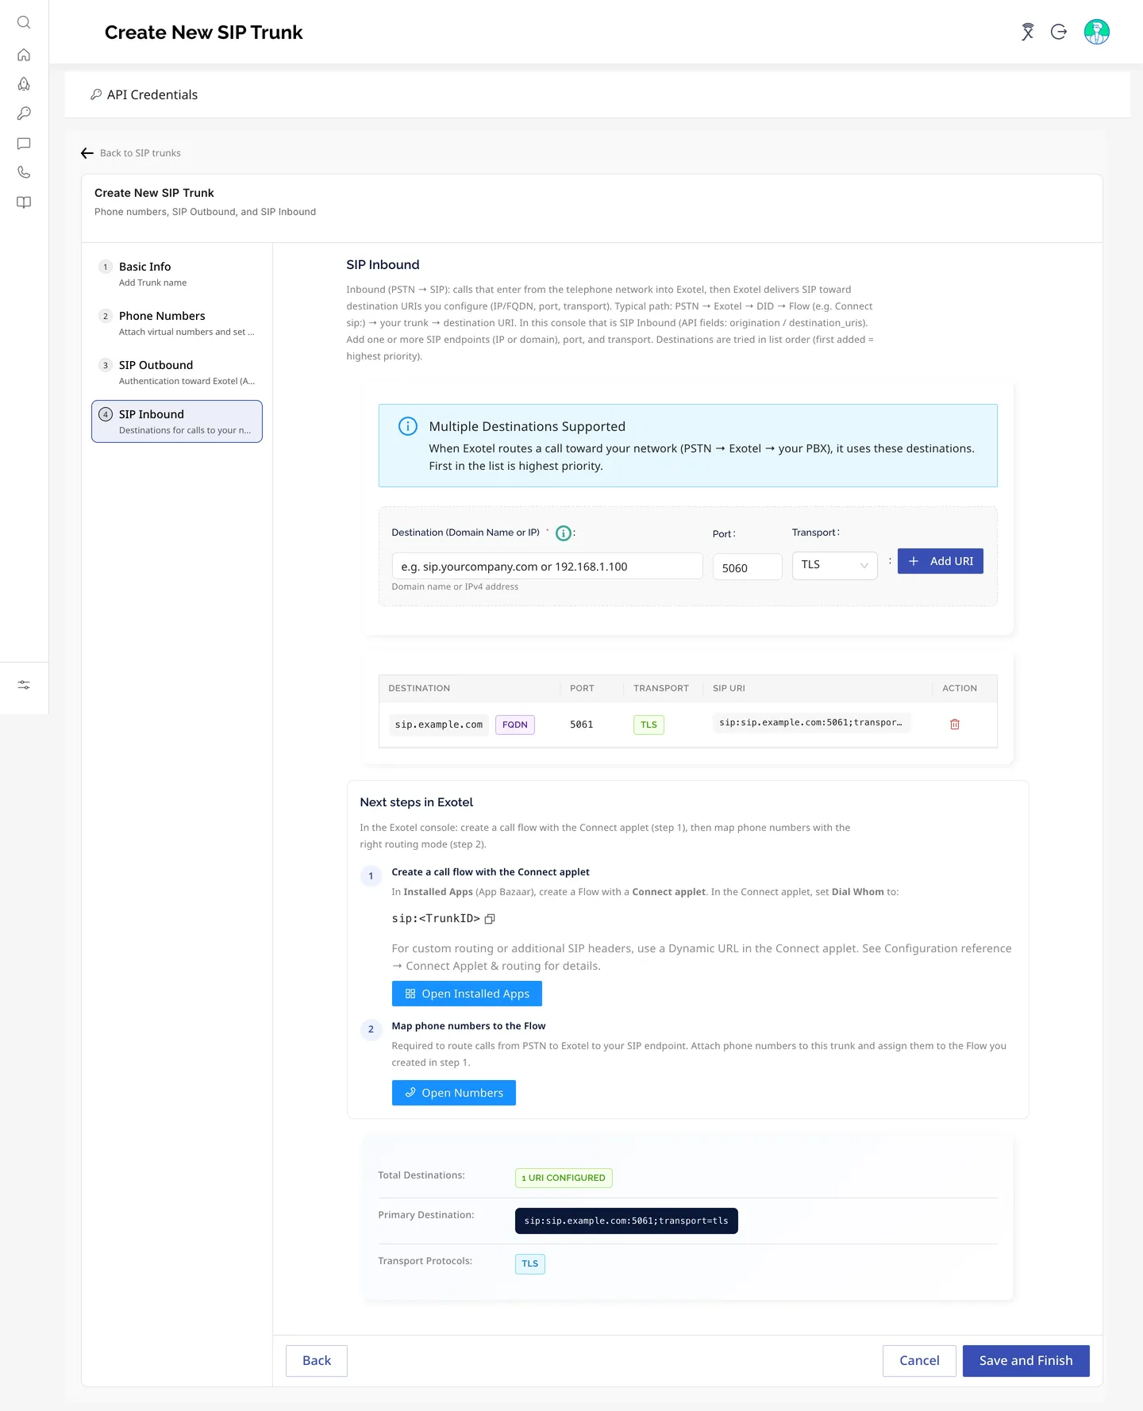This screenshot has height=1411, width=1143.
Task: Open the key icon in the sidebar
Action: click(24, 113)
